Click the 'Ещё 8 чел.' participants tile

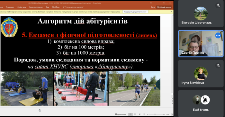(x=201, y=104)
